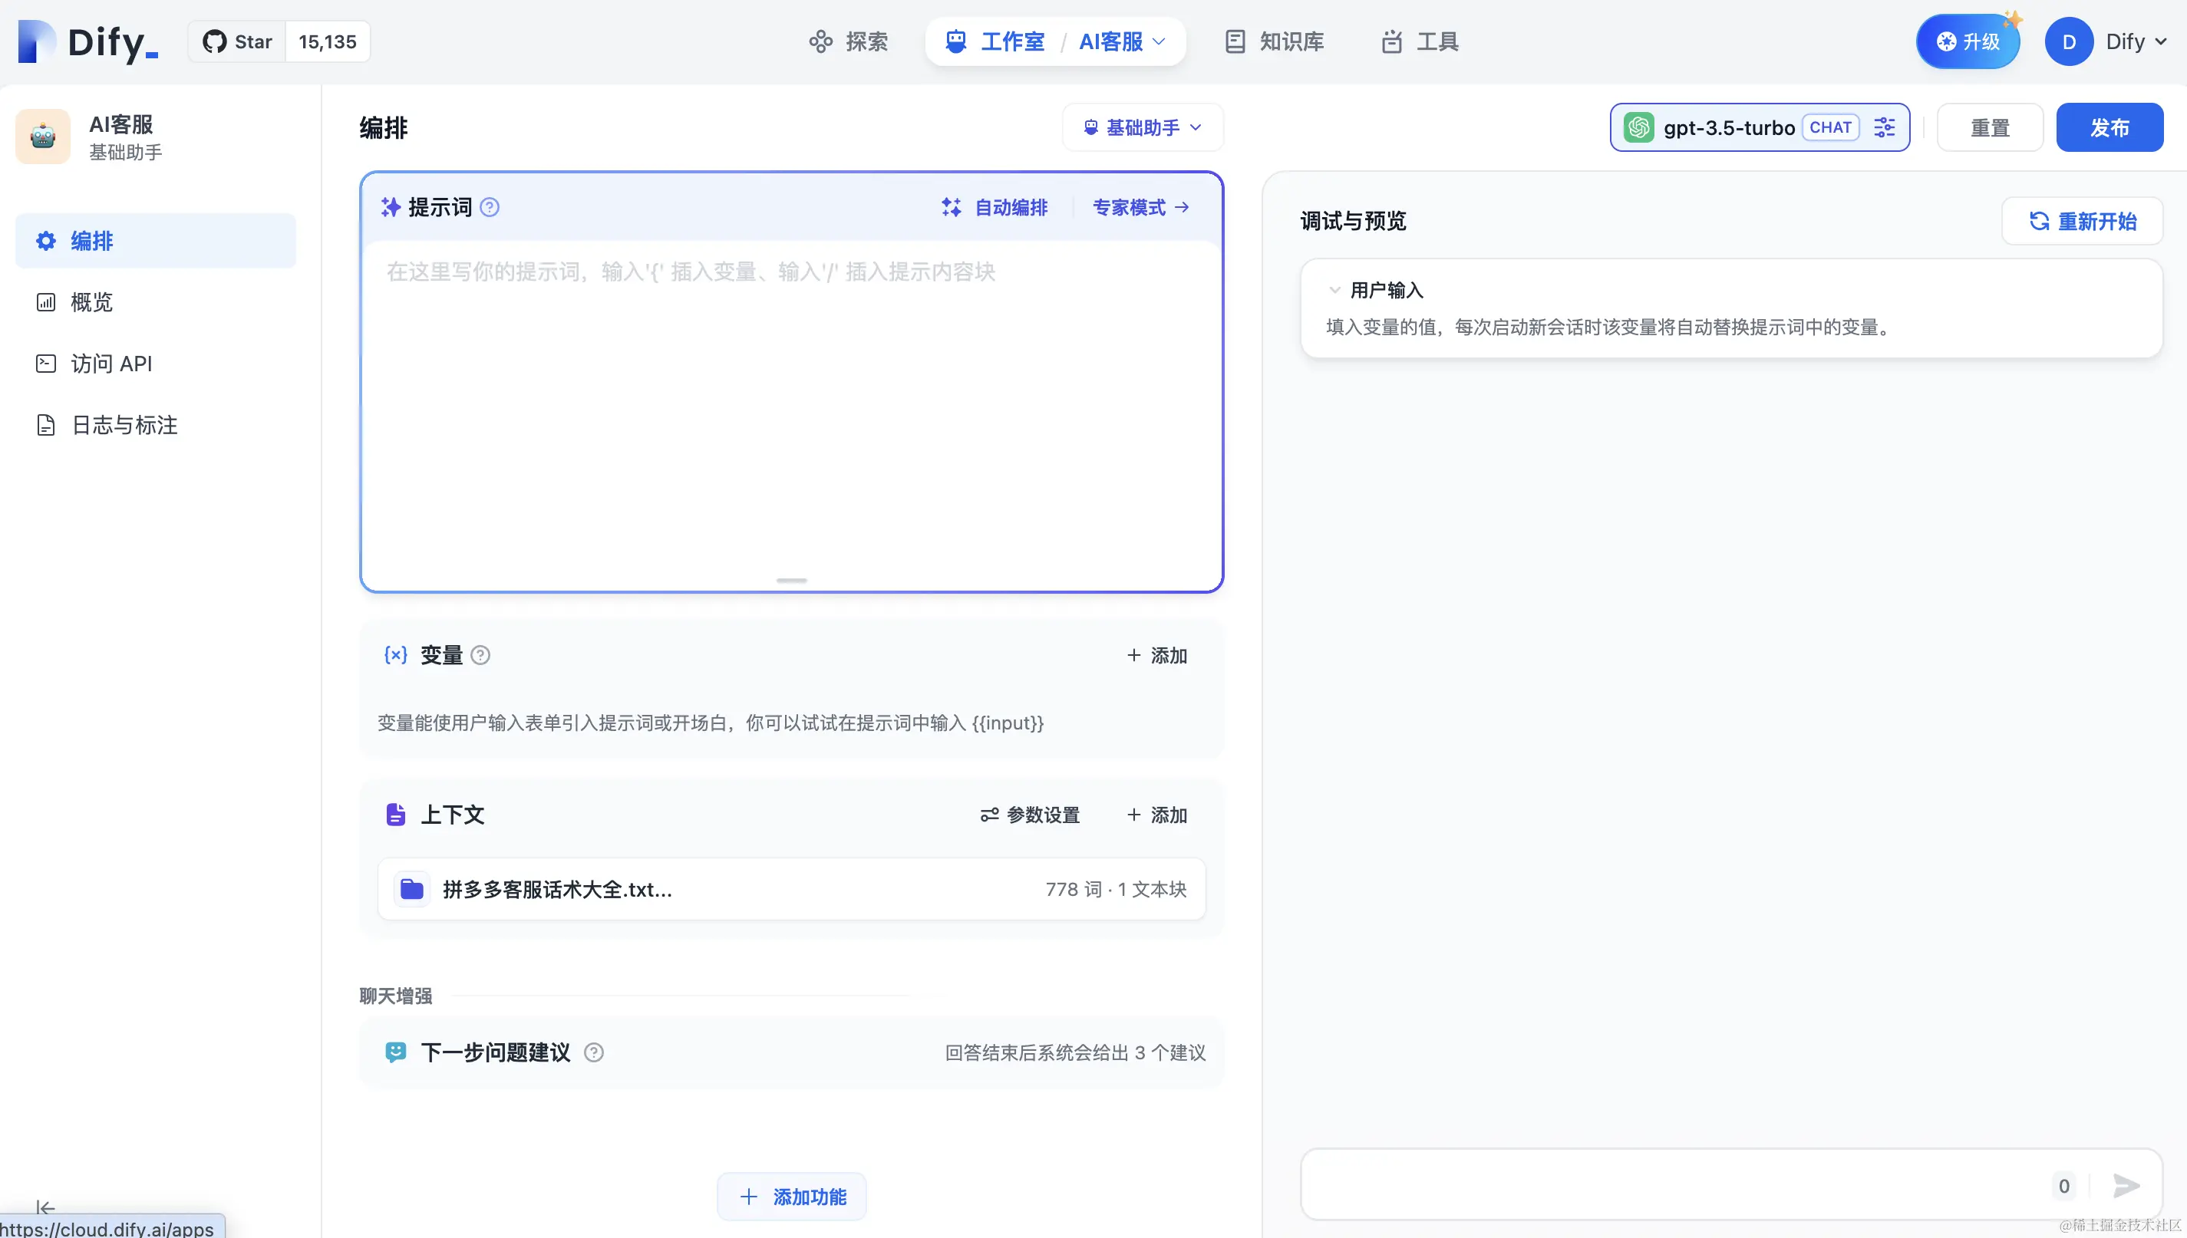Open 日志与标注 in the sidebar
Viewport: 2187px width, 1238px height.
(x=124, y=425)
